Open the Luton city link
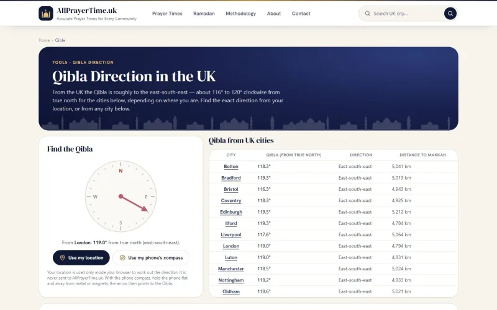Image resolution: width=497 pixels, height=310 pixels. point(230,257)
